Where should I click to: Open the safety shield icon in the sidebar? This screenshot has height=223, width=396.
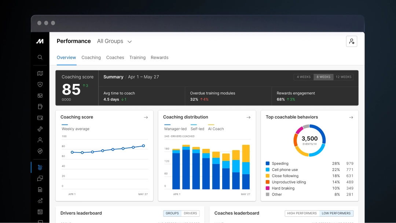[40, 84]
